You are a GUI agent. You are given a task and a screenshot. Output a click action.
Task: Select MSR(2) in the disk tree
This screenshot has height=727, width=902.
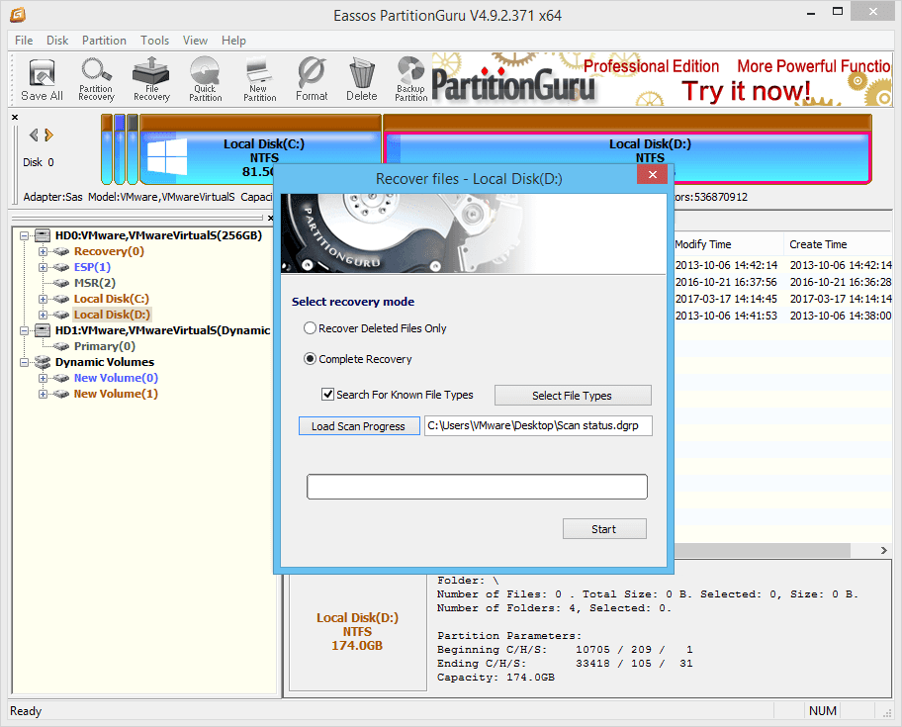[x=94, y=283]
